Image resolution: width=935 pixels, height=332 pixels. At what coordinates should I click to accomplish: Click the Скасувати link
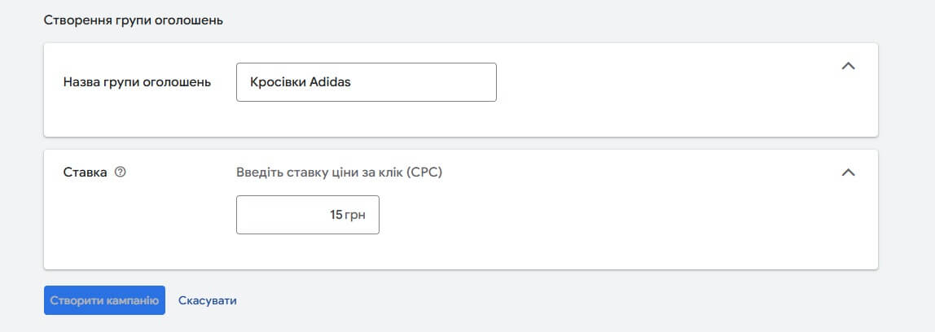tap(208, 300)
